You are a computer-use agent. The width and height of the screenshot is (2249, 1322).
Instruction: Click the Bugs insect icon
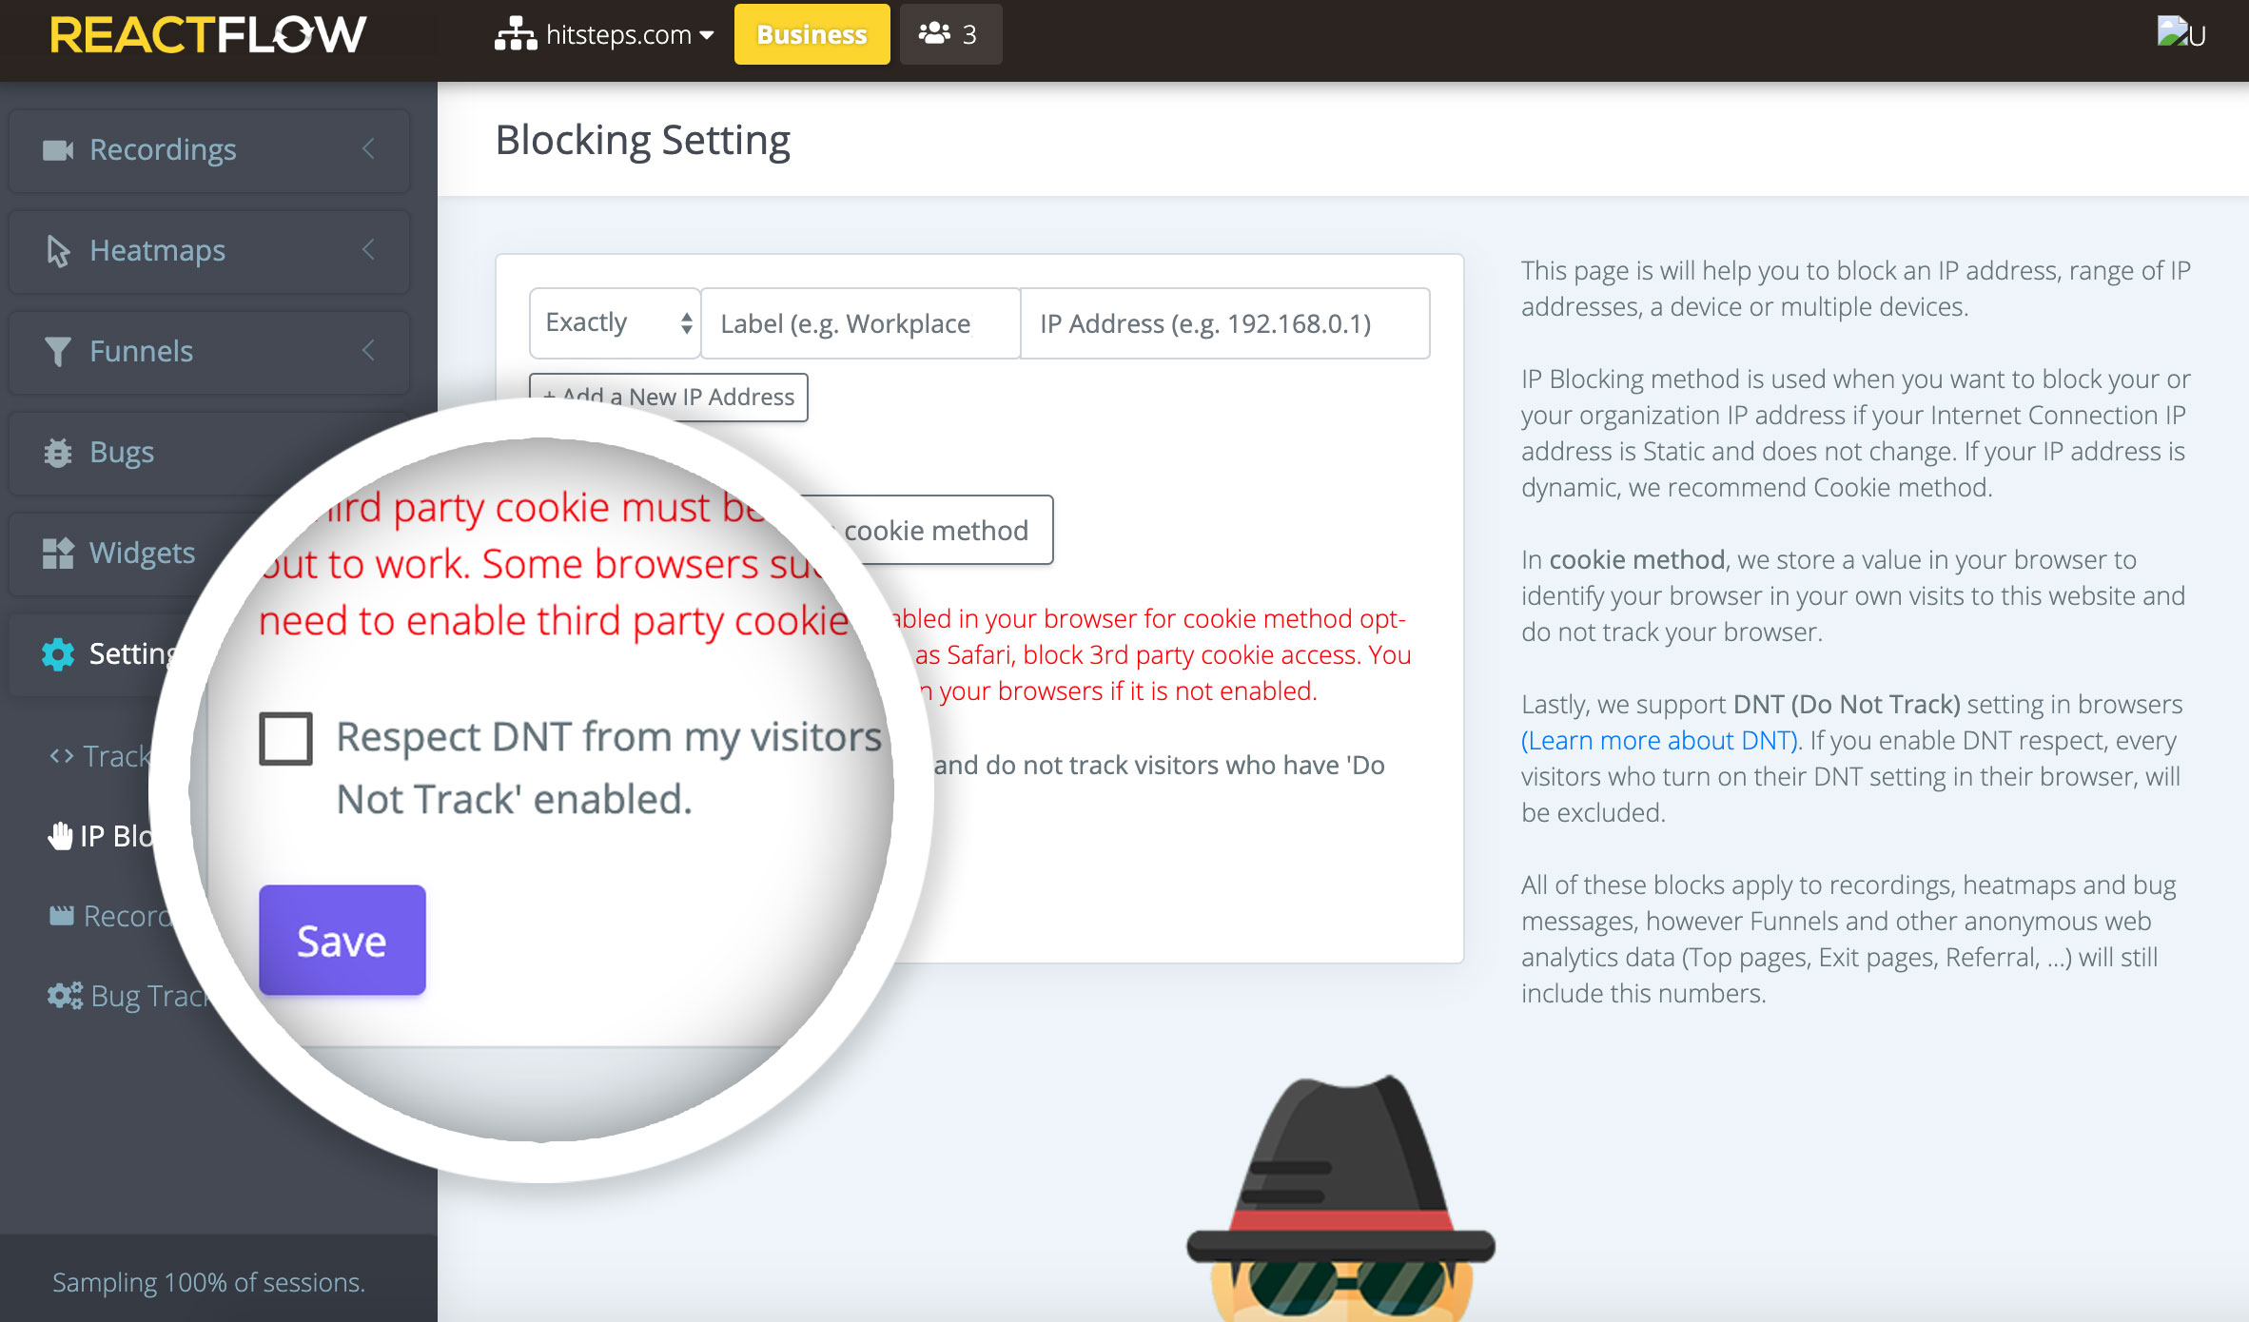tap(58, 453)
